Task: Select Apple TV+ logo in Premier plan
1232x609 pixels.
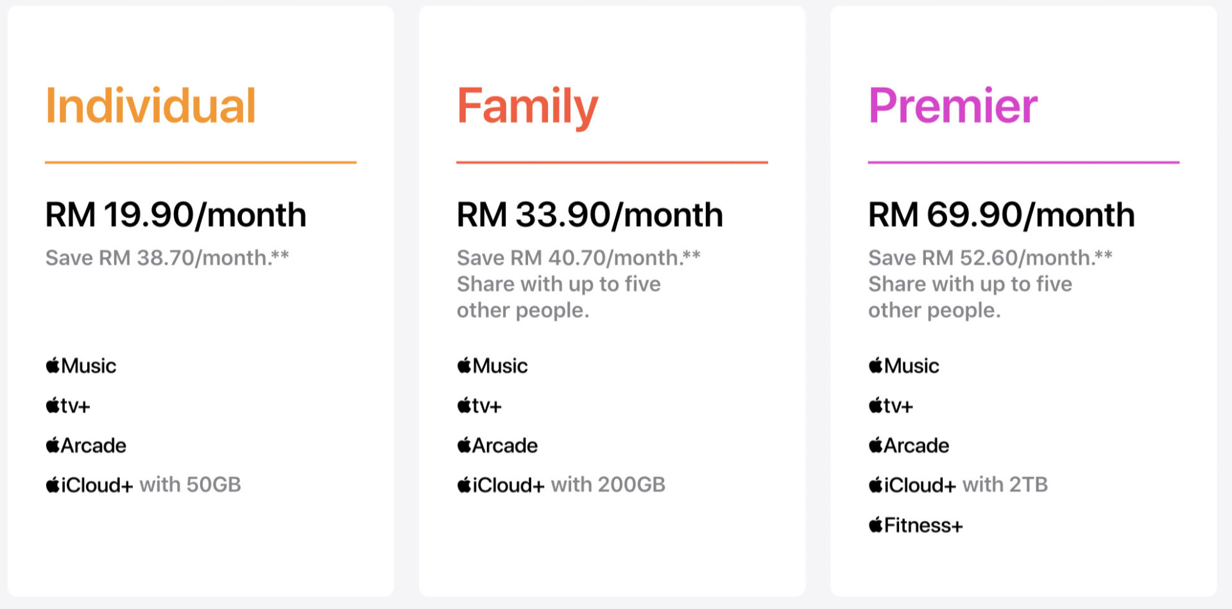Action: [x=891, y=406]
